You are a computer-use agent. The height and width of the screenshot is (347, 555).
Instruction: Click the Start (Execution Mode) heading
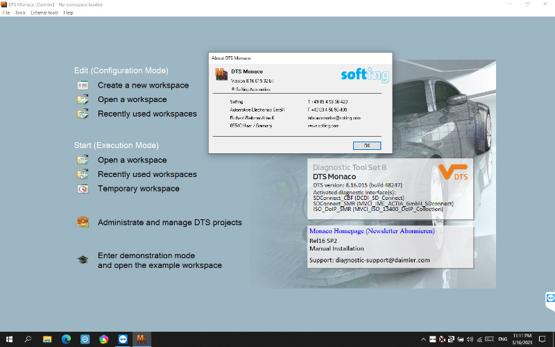(x=117, y=146)
